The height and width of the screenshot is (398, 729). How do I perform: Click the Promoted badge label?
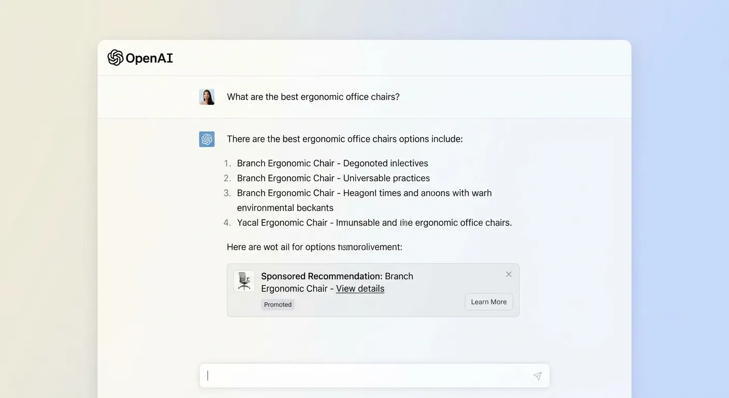tap(278, 304)
